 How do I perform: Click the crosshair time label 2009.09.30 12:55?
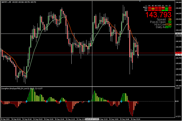[92, 119]
